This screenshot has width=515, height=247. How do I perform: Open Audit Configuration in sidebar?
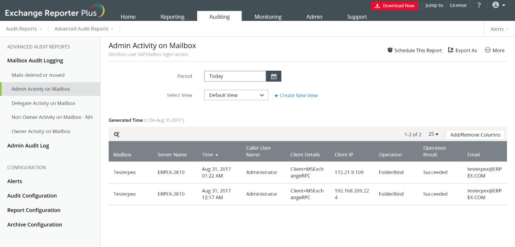32,196
